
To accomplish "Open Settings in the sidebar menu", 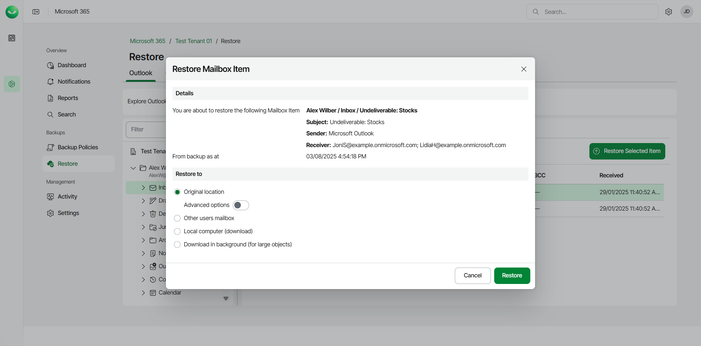I will 68,213.
